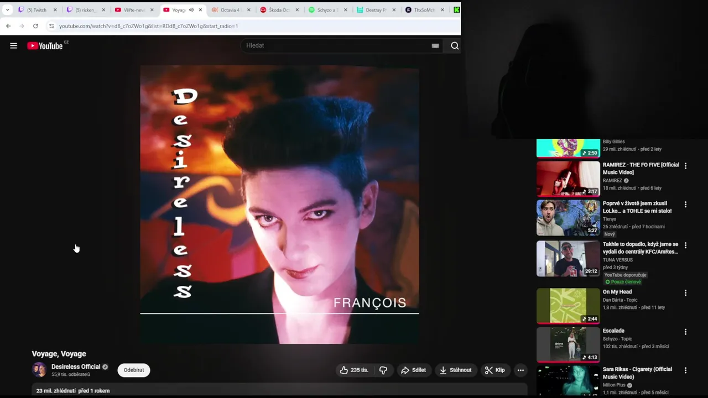Click the Stáhnout download button
Screen dimensions: 708x398
[x=456, y=370]
